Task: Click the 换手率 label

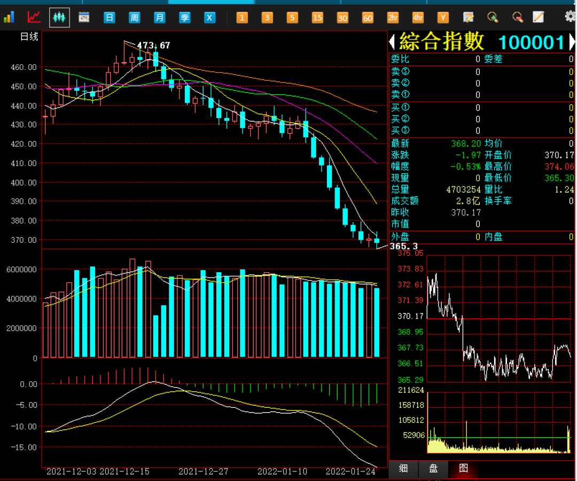Action: 498,201
